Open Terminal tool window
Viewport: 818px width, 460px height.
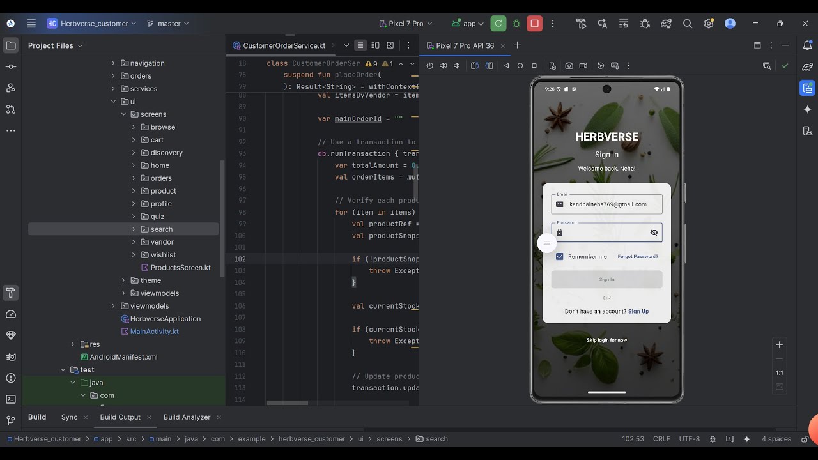tap(11, 399)
